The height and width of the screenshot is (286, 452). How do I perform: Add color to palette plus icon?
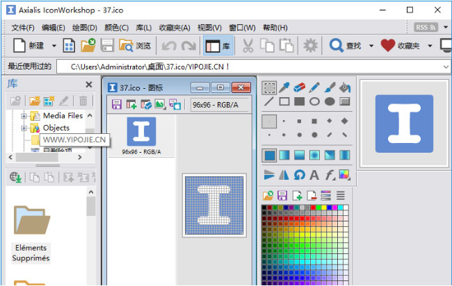click(x=297, y=196)
